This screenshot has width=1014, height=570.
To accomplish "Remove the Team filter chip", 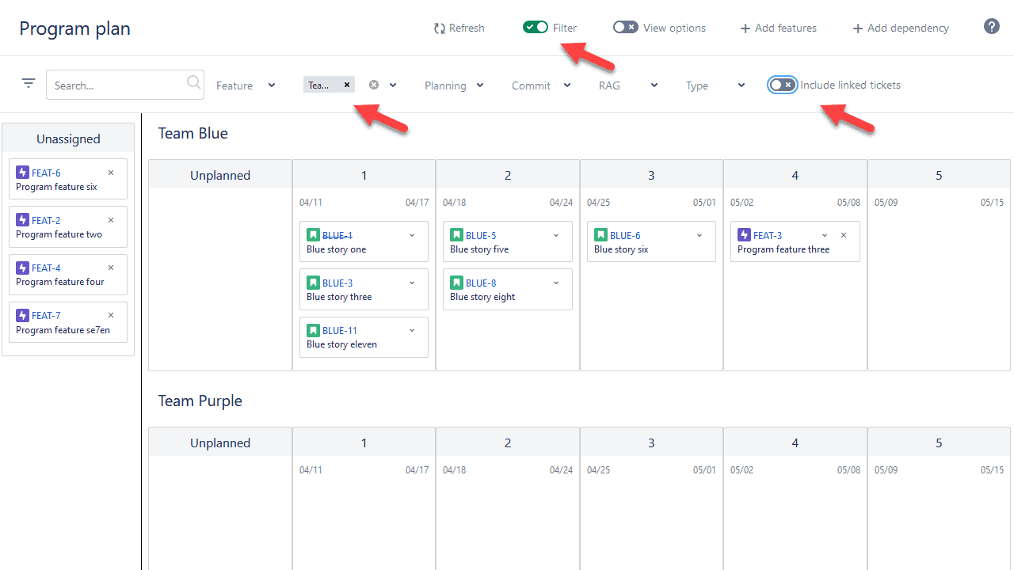I will click(346, 83).
